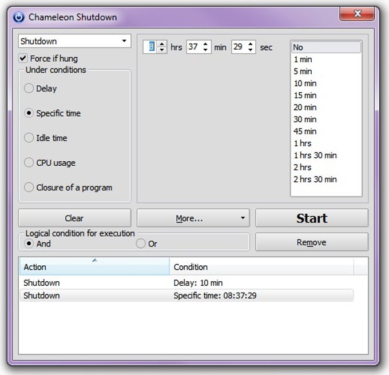
Task: Open the More... dropdown button
Action: tap(193, 218)
